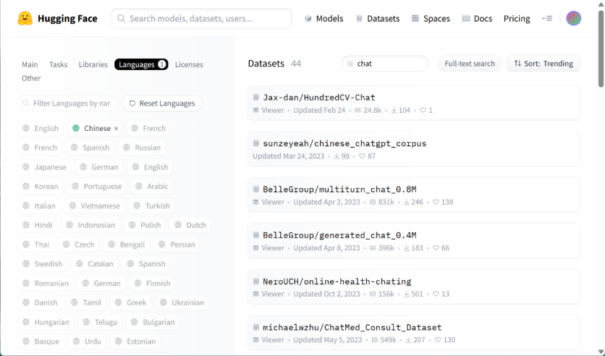Click the magnifier icon in Filter Languages field

coord(25,103)
